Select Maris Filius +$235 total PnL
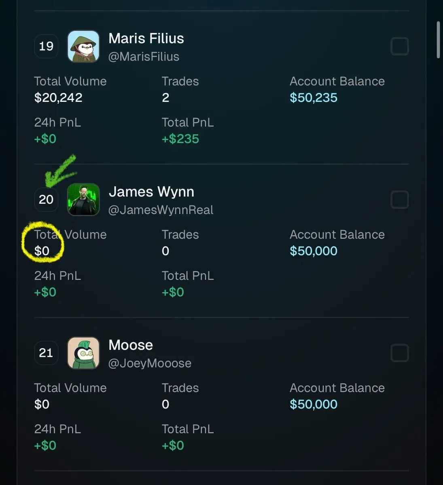Viewport: 443px width, 485px height. (x=180, y=139)
